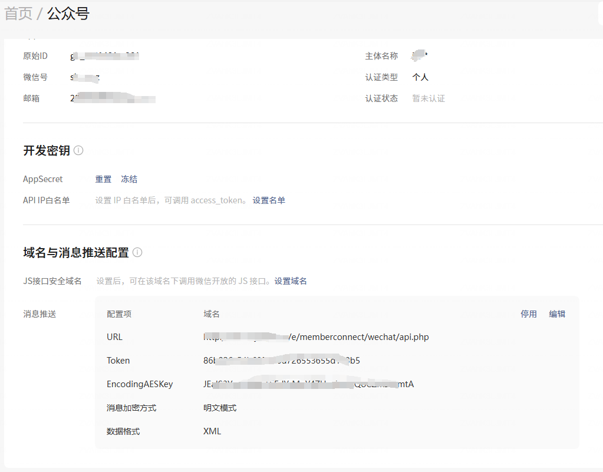The height and width of the screenshot is (472, 603).
Task: Select the XML data format value
Action: pyautogui.click(x=212, y=431)
